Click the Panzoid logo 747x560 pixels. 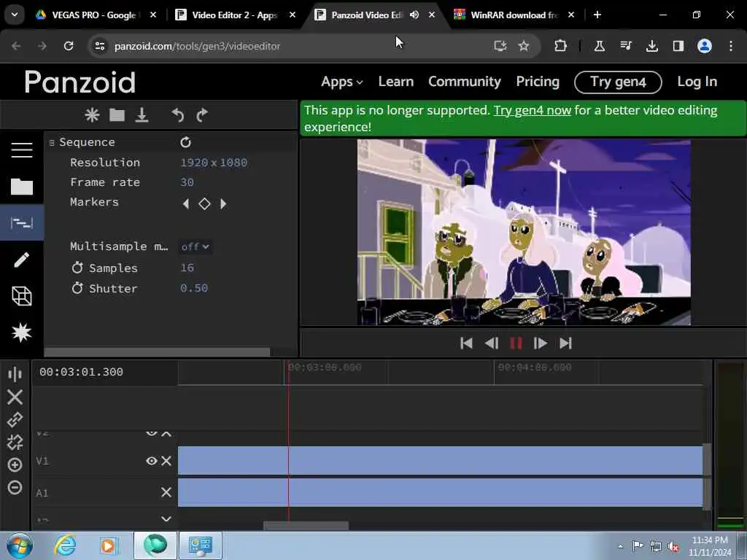tap(80, 82)
